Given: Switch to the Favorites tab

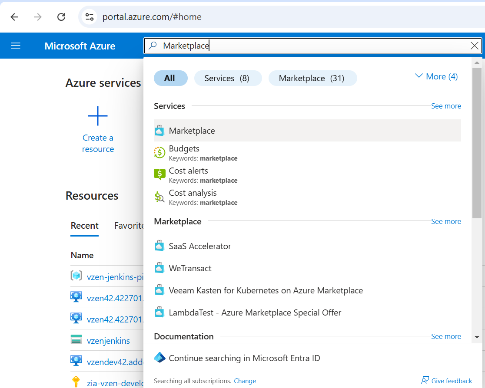Looking at the screenshot, I should tap(129, 226).
